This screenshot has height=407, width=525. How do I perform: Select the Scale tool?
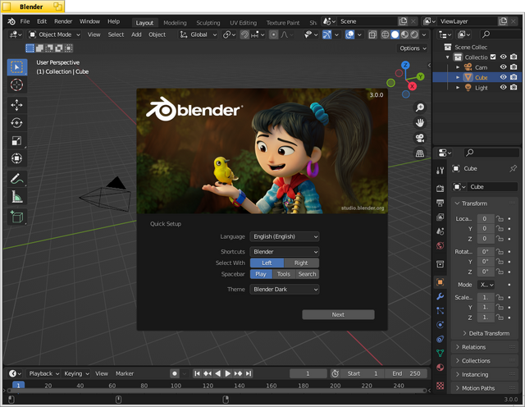[16, 140]
